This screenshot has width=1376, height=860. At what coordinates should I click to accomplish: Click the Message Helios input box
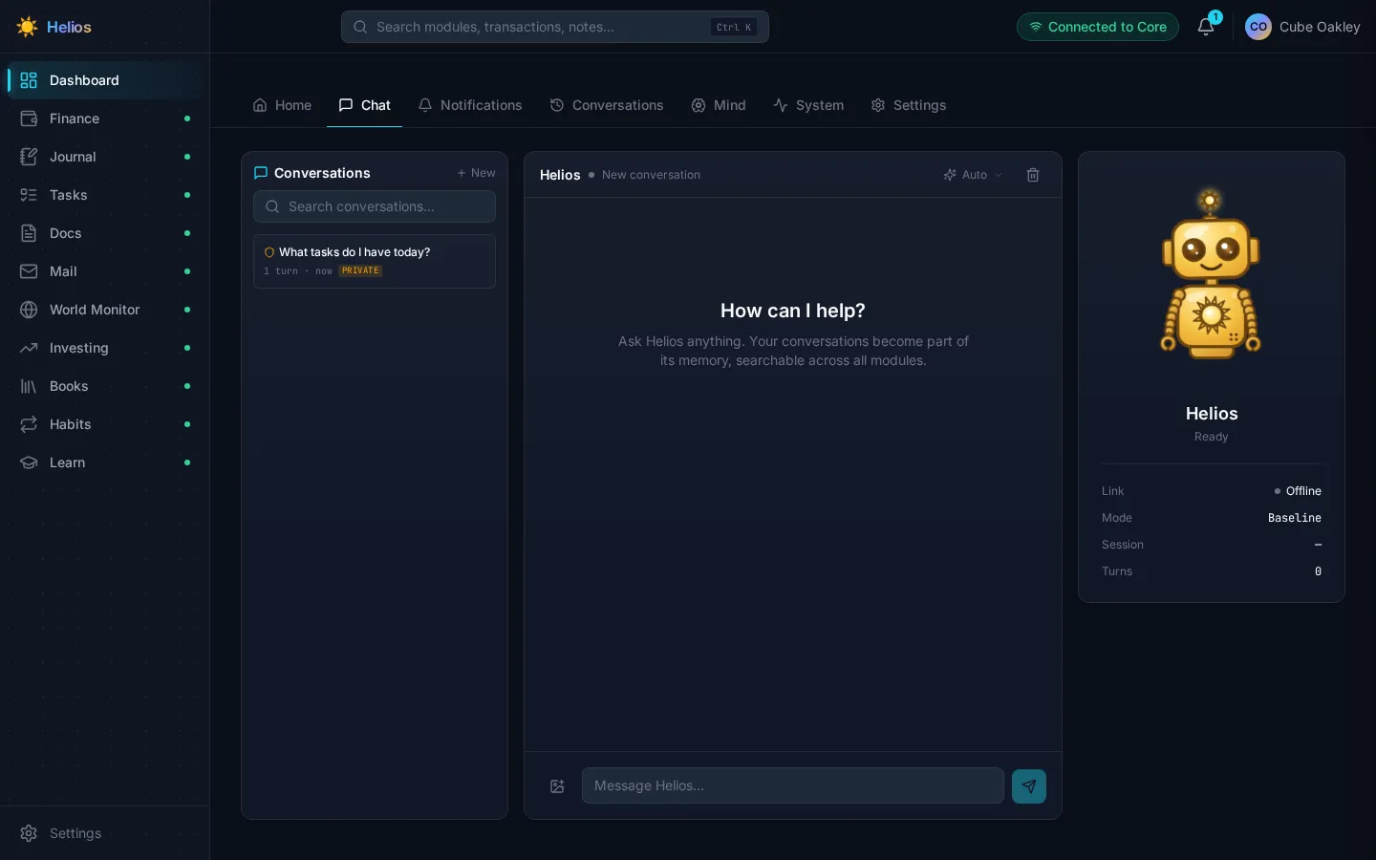point(793,785)
